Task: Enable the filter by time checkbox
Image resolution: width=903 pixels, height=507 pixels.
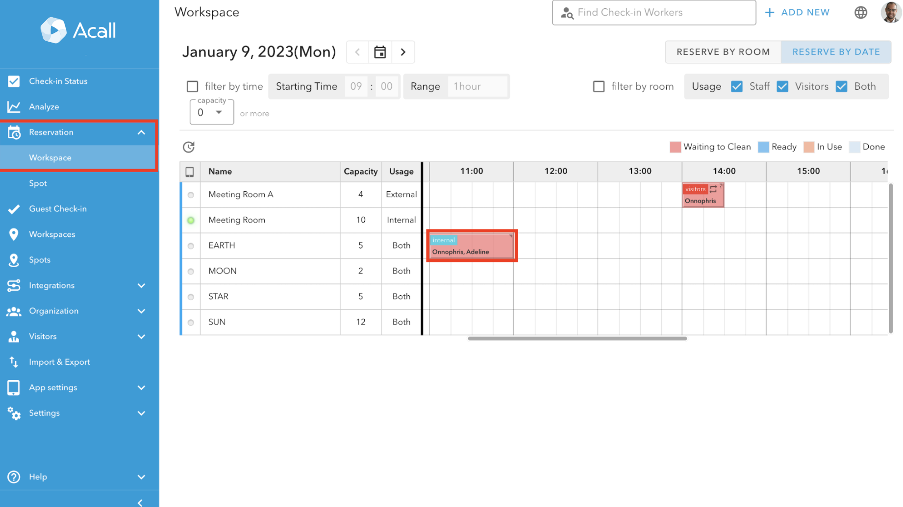Action: [x=193, y=87]
